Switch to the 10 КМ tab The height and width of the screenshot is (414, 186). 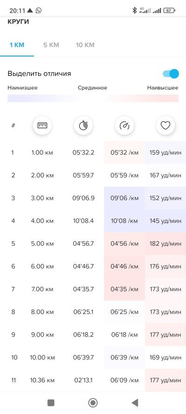85,45
